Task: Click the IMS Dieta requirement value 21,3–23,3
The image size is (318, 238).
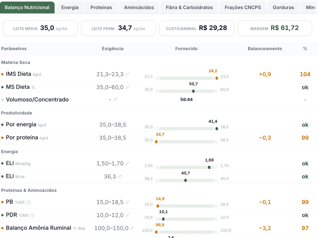Action: 110,74
